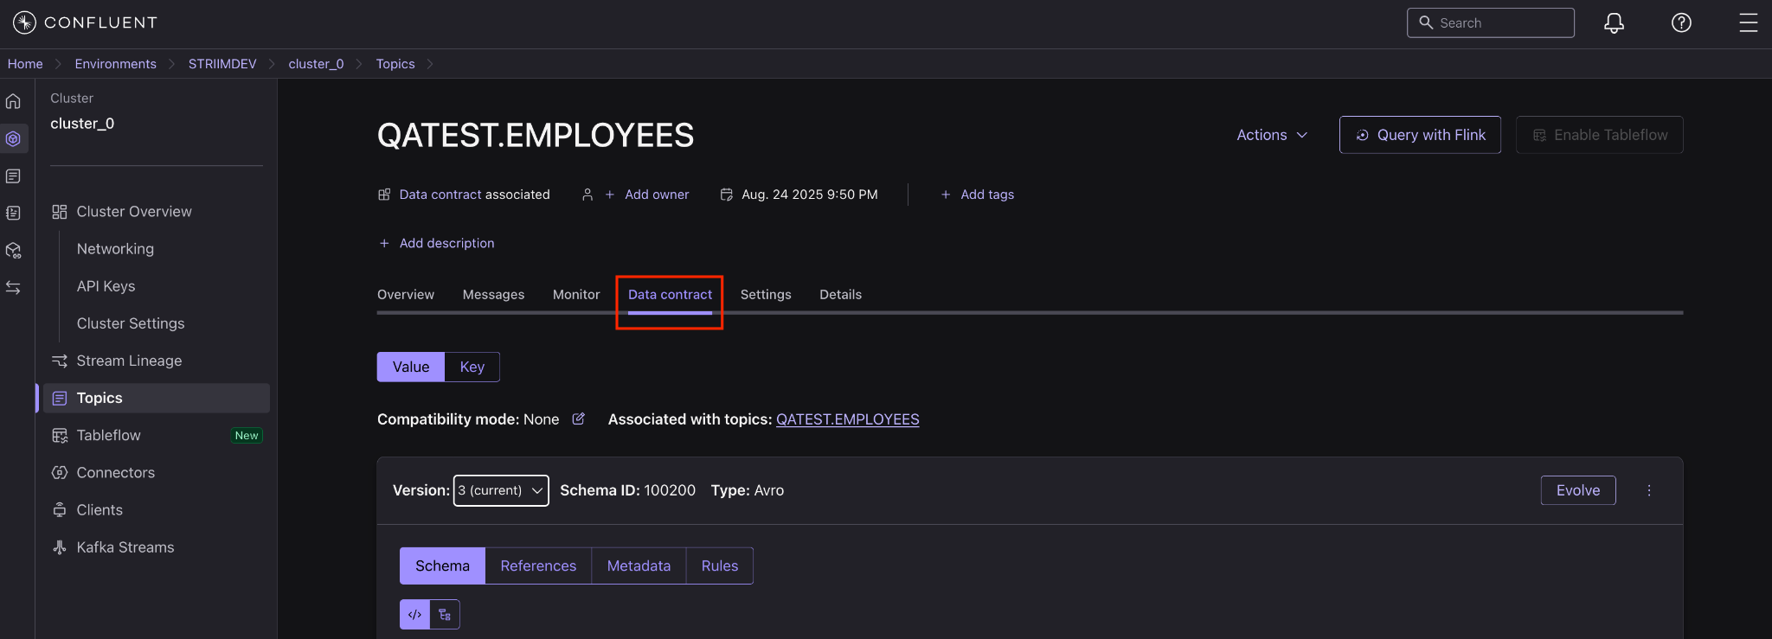
Task: Select the Value schema toggle
Action: (411, 367)
